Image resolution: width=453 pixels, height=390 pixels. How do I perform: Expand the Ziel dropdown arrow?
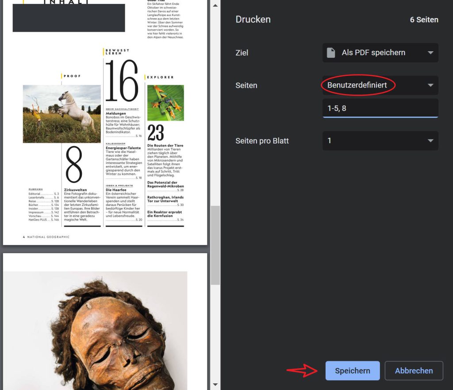(x=430, y=53)
